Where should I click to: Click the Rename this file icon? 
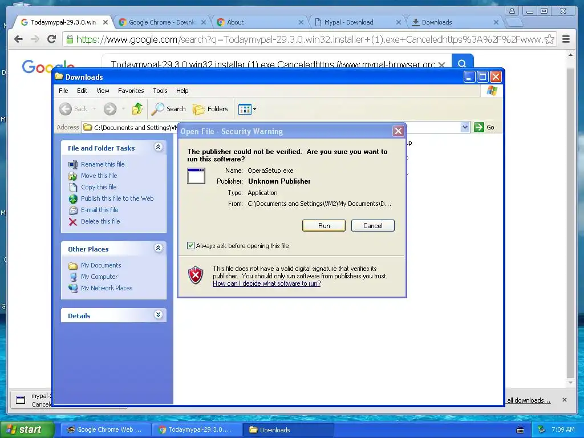pyautogui.click(x=73, y=164)
